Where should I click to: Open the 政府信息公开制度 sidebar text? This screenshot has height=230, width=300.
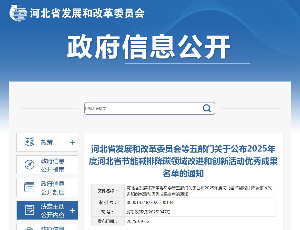tap(53, 188)
